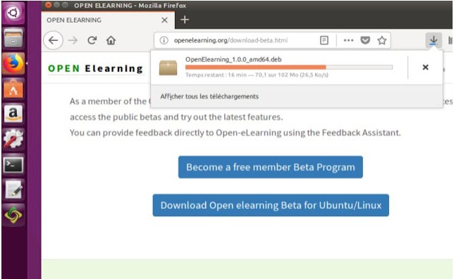Show site information icon in URL bar
The height and width of the screenshot is (279, 454).
[x=164, y=40]
